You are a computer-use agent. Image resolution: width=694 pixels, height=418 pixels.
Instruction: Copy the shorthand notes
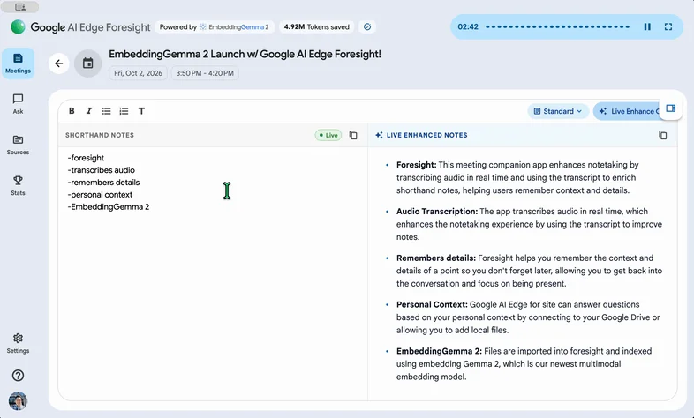[353, 135]
